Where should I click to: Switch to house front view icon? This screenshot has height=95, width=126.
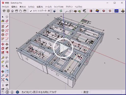(12, 11)
